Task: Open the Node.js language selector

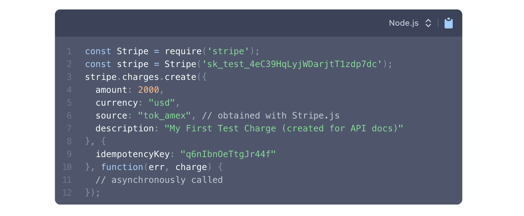Action: tap(404, 23)
